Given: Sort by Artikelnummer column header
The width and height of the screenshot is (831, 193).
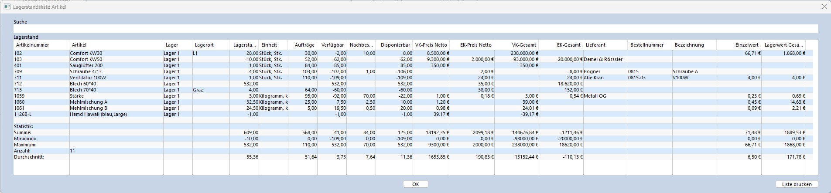Looking at the screenshot, I should [41, 45].
